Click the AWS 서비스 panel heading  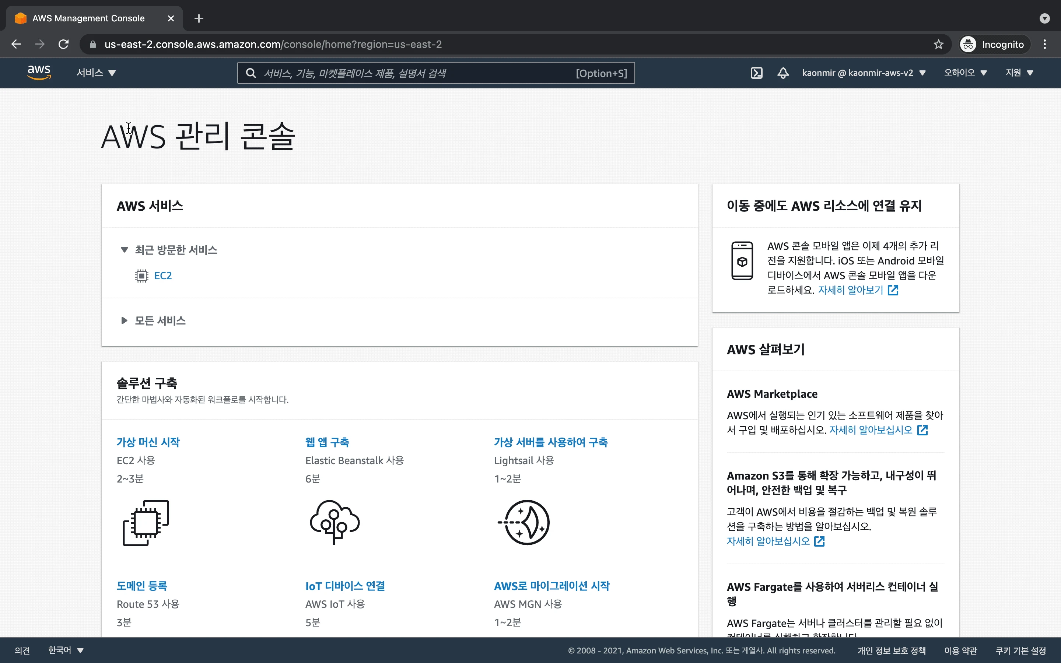tap(150, 206)
